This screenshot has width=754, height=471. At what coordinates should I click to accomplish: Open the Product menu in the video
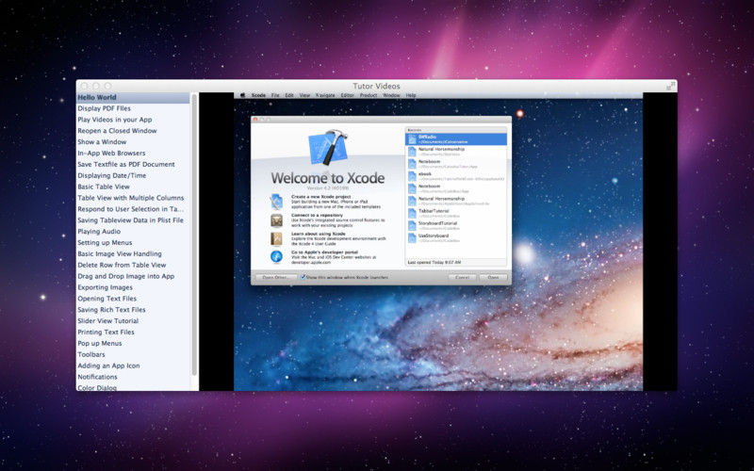pyautogui.click(x=369, y=95)
